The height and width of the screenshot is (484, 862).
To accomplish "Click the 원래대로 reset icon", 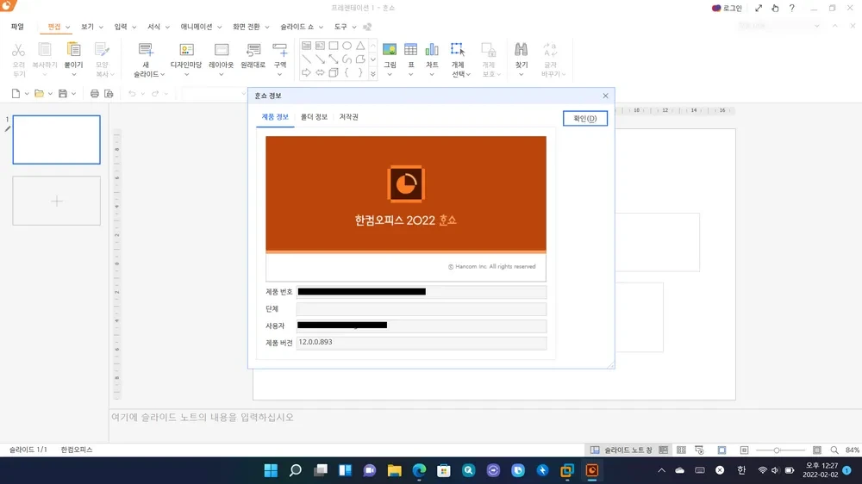I will click(253, 49).
